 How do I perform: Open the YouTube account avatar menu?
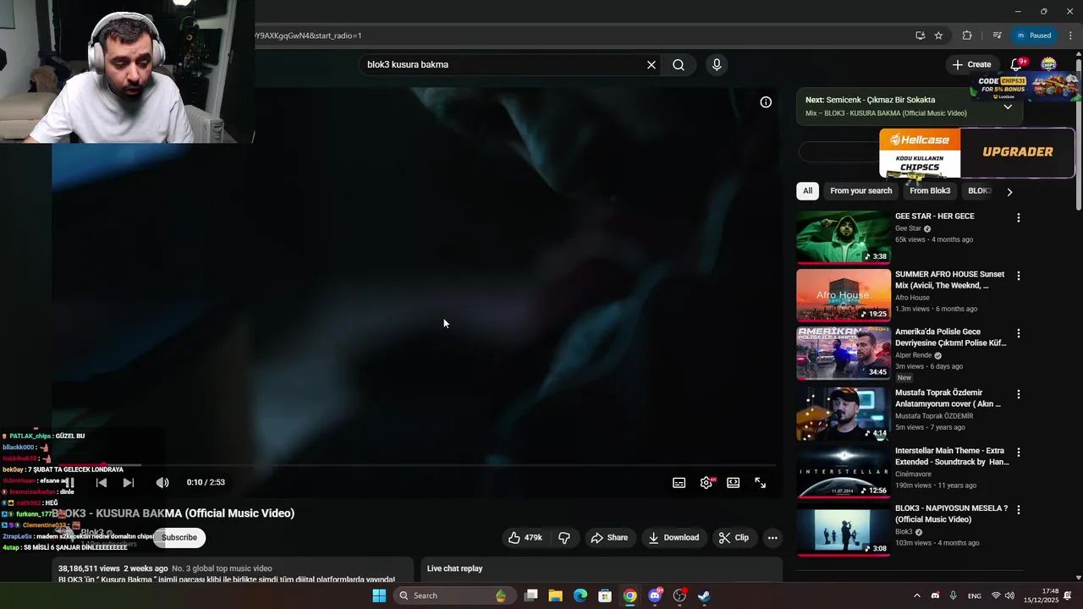coord(1048,65)
